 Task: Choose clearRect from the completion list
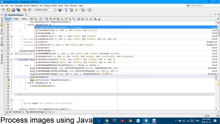(x=126, y=30)
